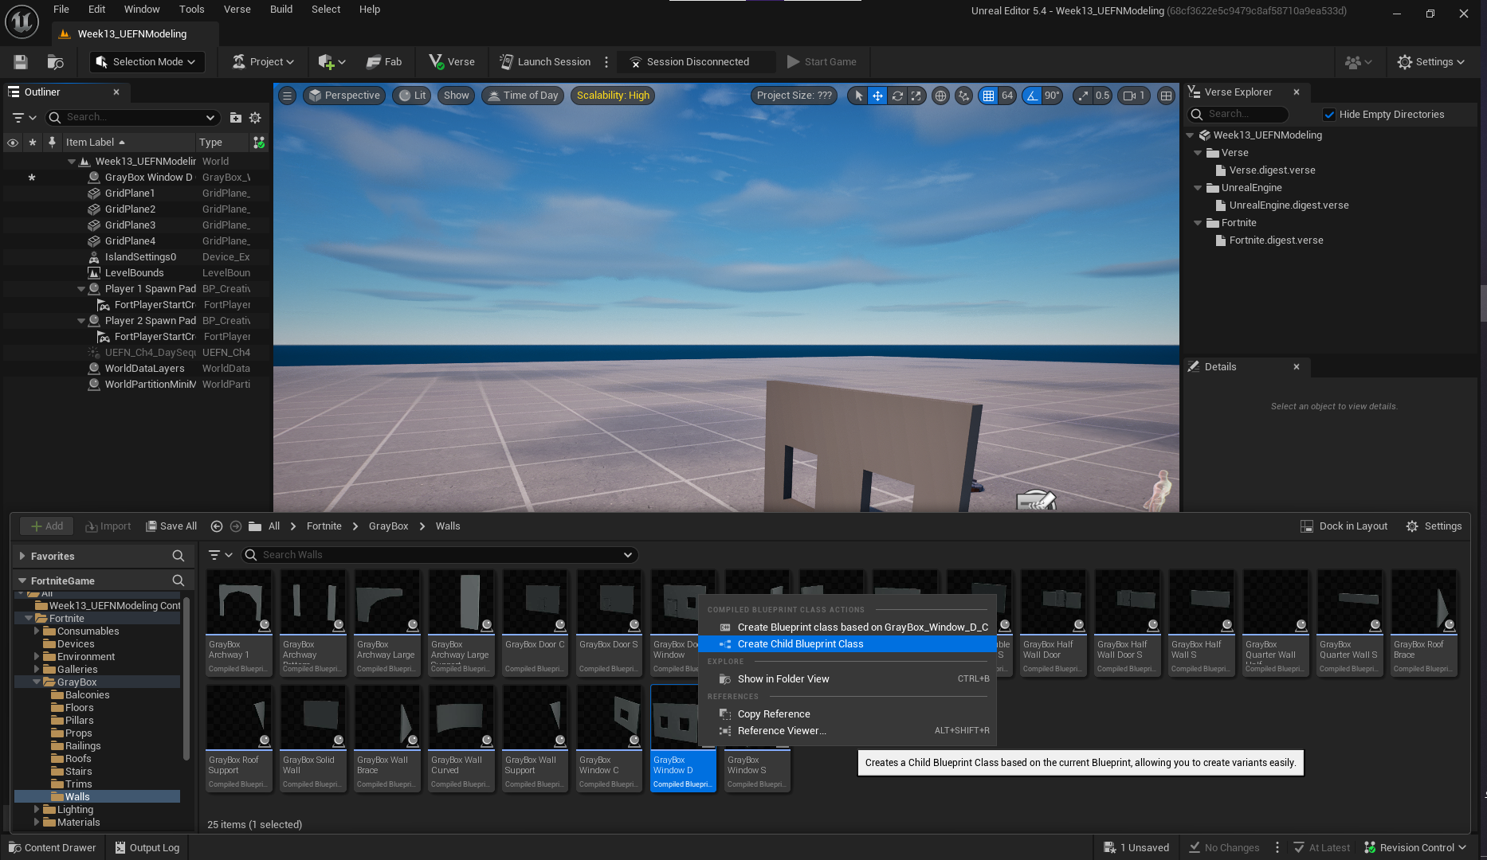Collapse the Verse folder in Verse Explorer
Image resolution: width=1487 pixels, height=860 pixels.
click(x=1198, y=153)
